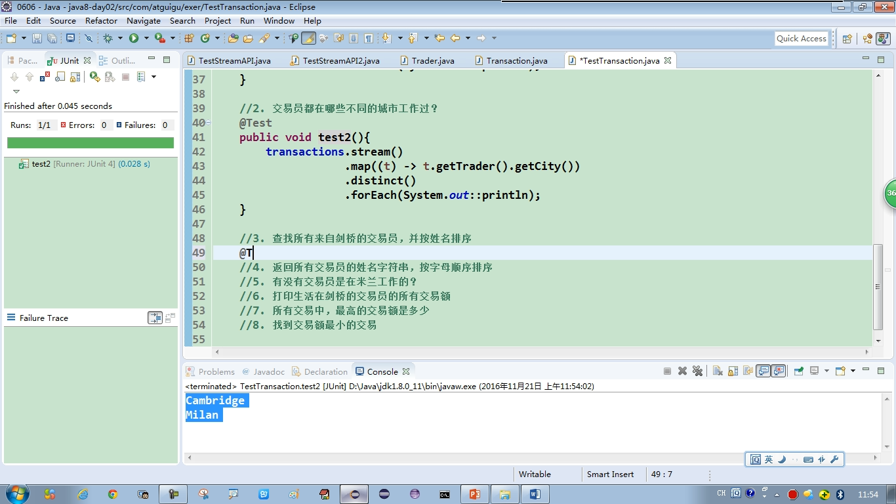Open Test Run History dropdown arrow
Viewport: 896px width, 504px height.
tap(153, 77)
